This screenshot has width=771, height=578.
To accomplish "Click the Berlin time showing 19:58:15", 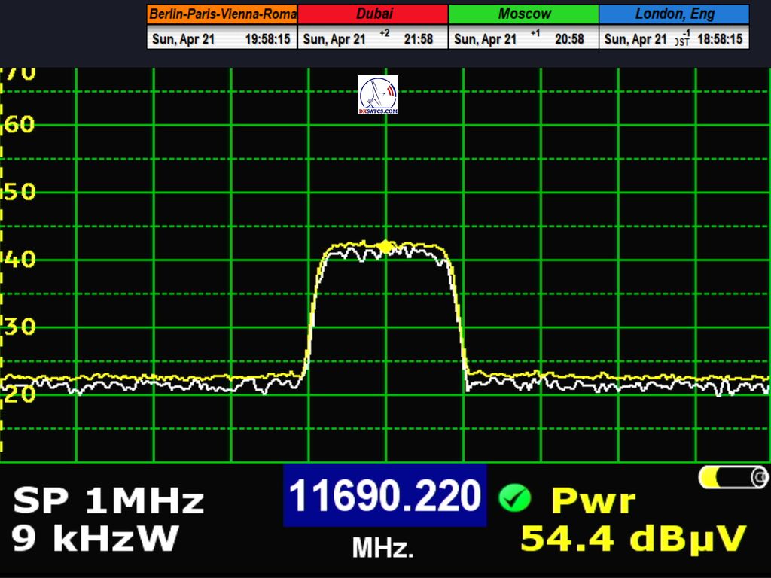I will point(267,39).
